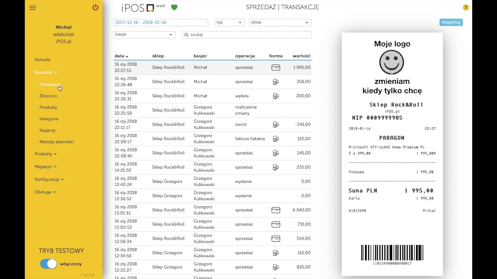
Task: Open Produkty under Sprzedaż
Action: [48, 107]
